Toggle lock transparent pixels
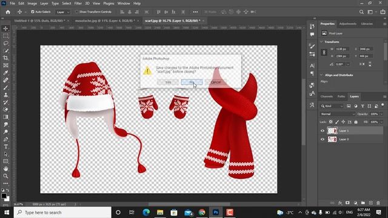Screen dimensions: 388x218 pyautogui.click(x=331, y=122)
